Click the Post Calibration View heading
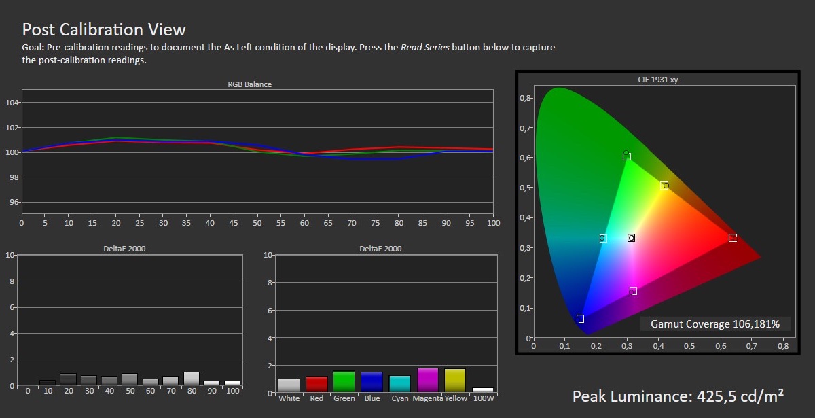 tap(104, 29)
